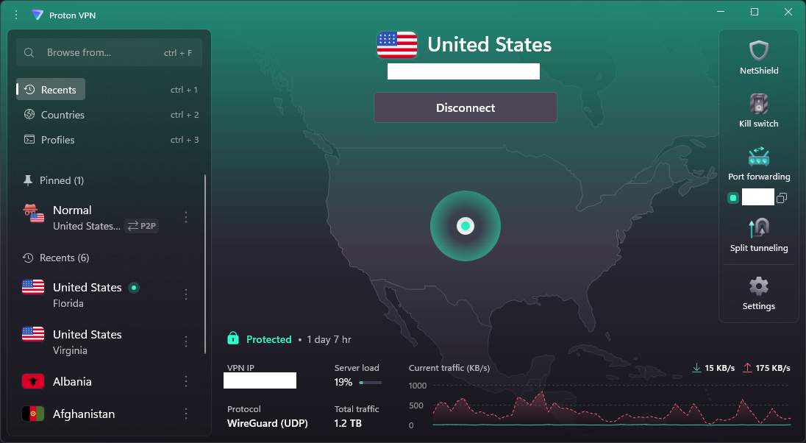Click the VPN IP label
806x443 pixels.
(x=240, y=368)
